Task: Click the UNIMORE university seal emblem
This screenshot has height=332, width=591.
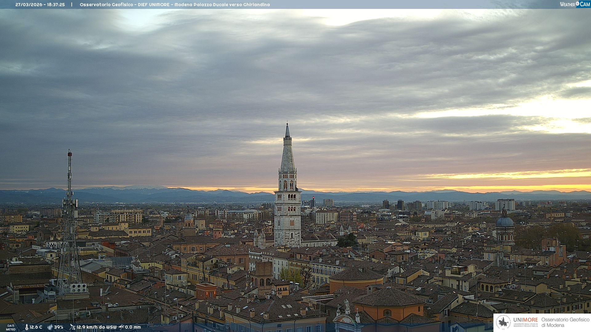Action: (503, 322)
